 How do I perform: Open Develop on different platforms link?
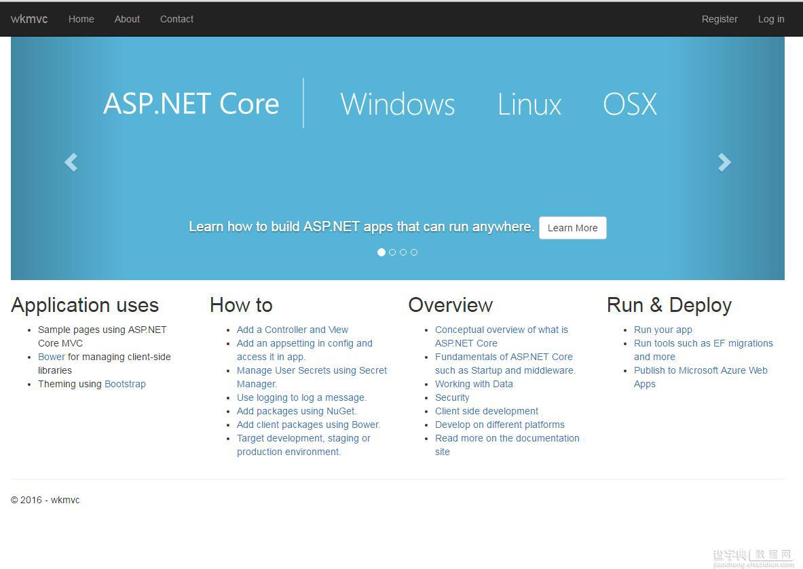[x=500, y=425]
